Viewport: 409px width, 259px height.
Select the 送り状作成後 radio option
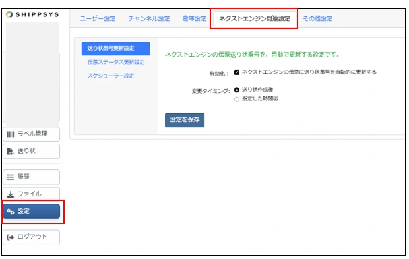click(x=237, y=90)
